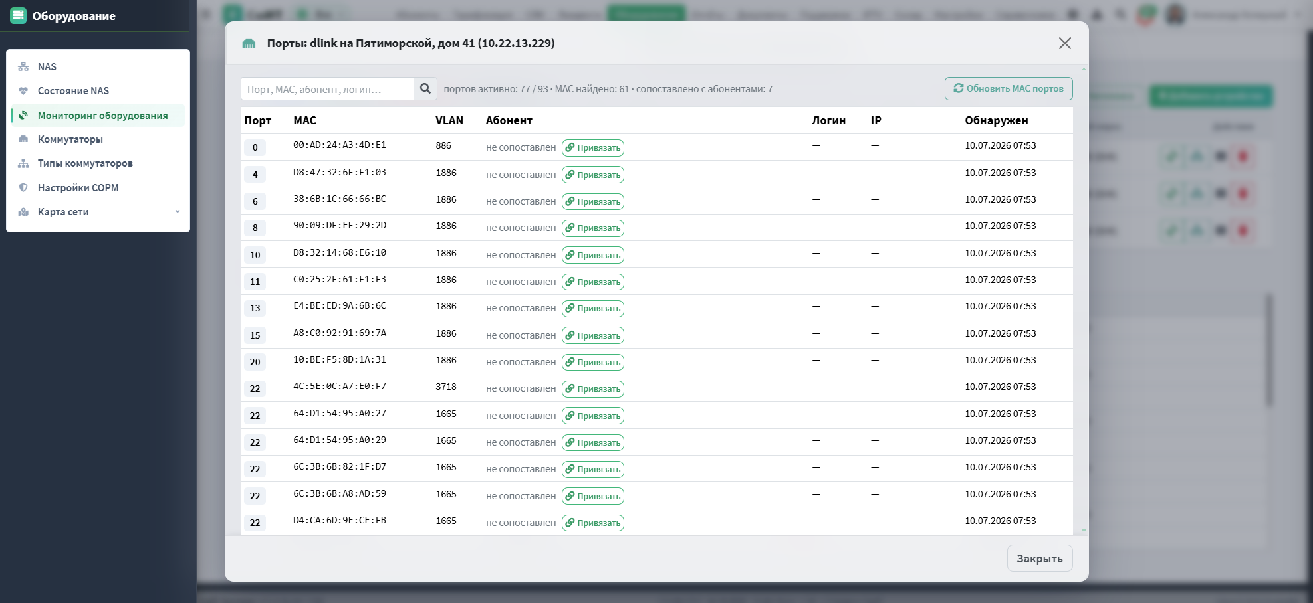The height and width of the screenshot is (603, 1313).
Task: Focus the port/MAC/subscriber search field
Action: 327,89
